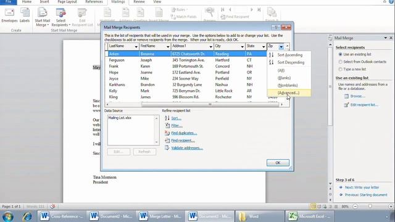
Task: Click the Filter... link
Action: coord(177,125)
